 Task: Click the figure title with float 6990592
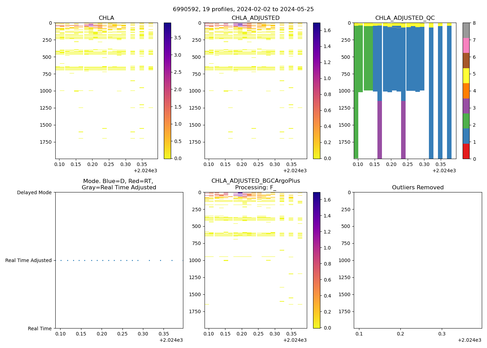243,9
